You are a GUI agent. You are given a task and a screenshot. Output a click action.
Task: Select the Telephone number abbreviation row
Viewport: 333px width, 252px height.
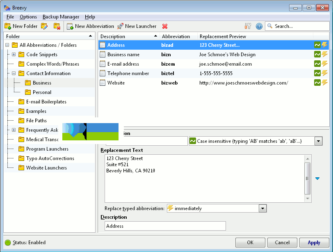pos(214,73)
